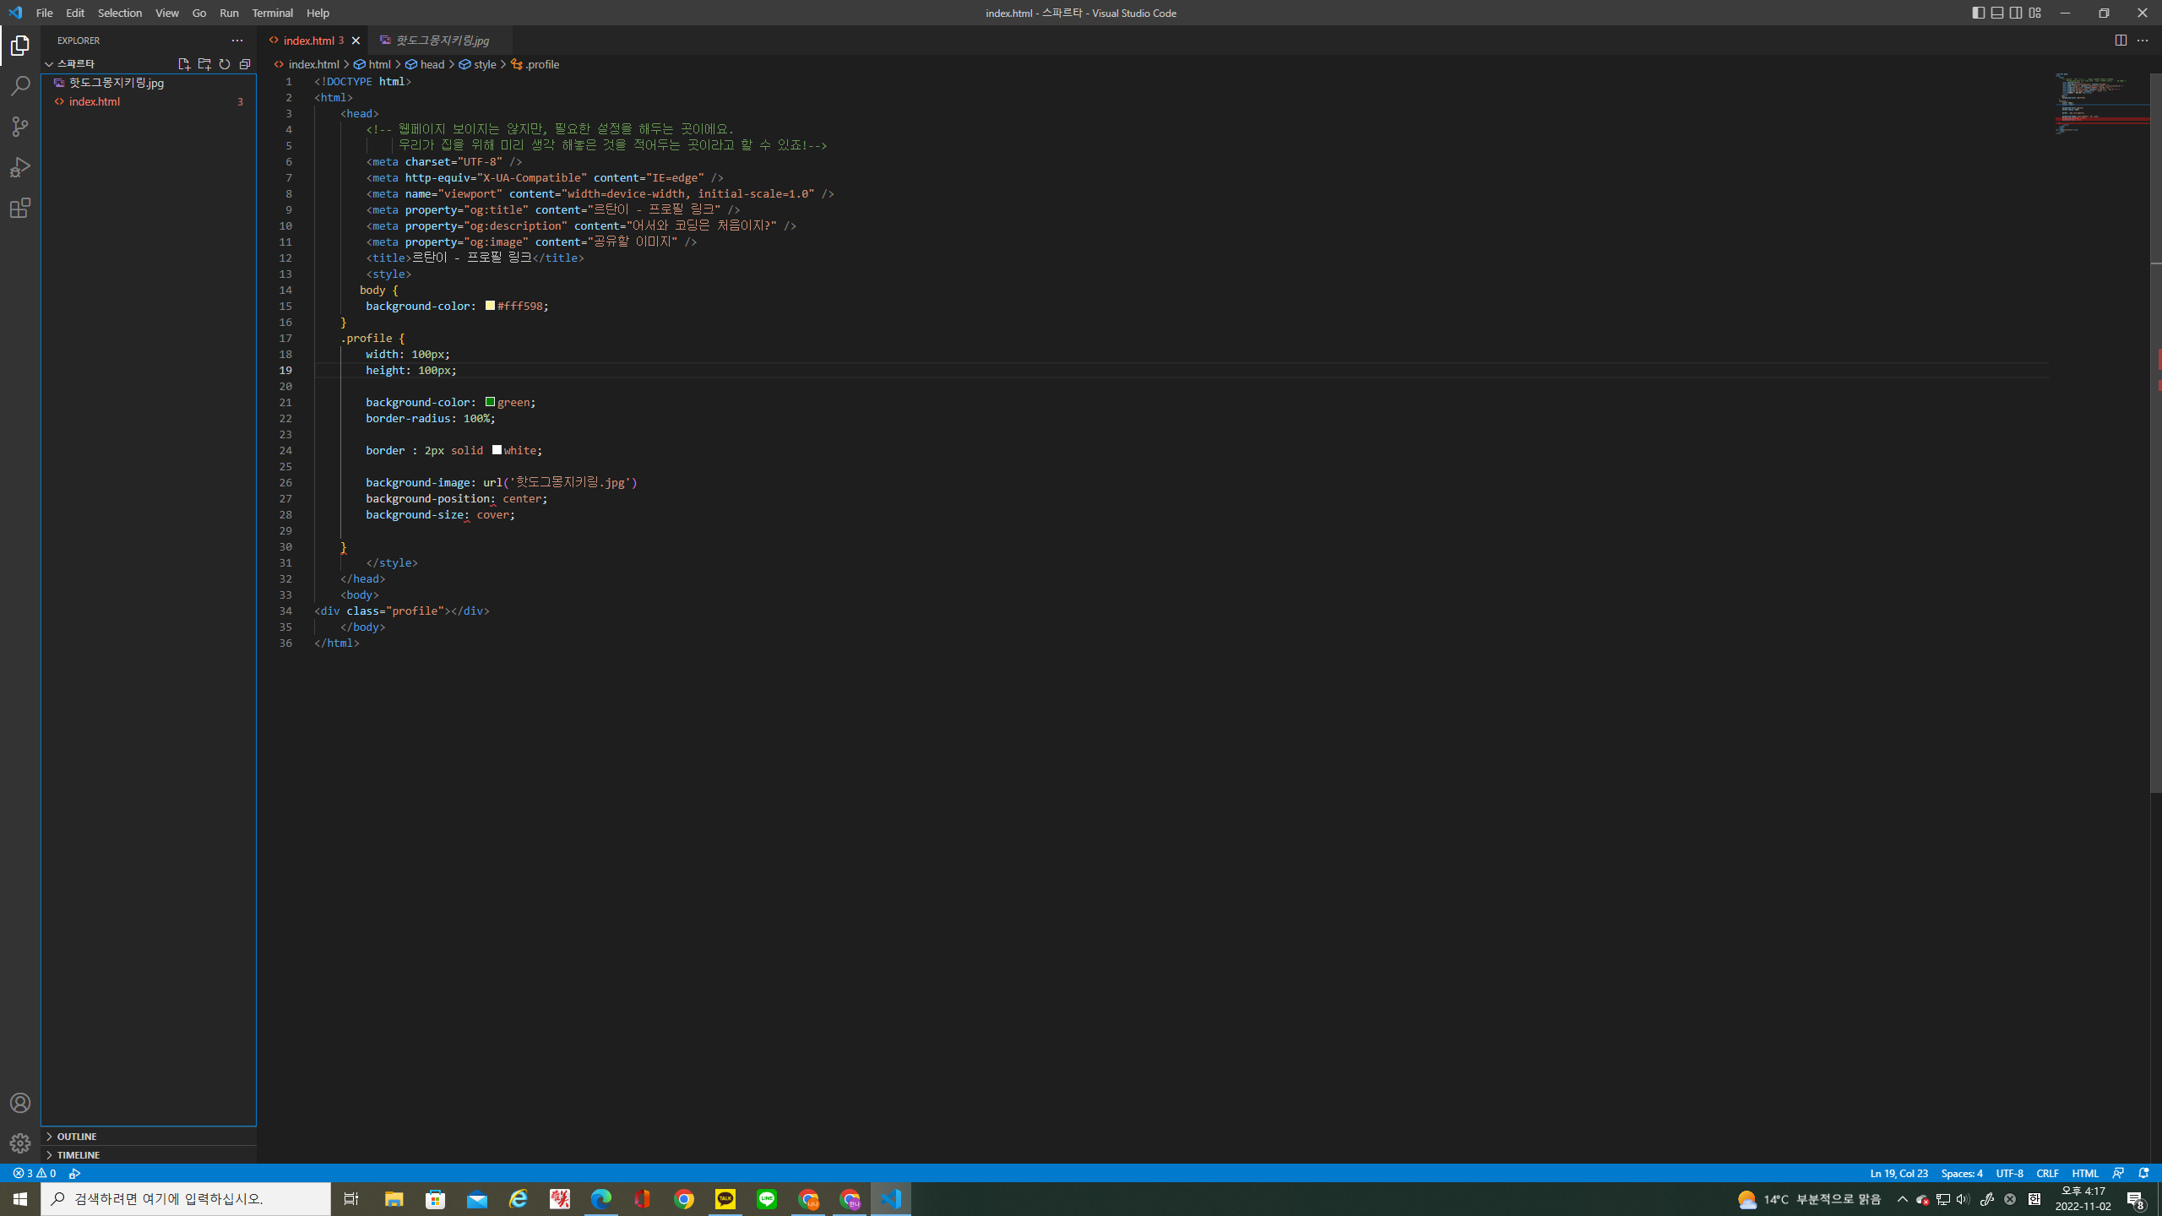The width and height of the screenshot is (2162, 1216).
Task: Toggle the bottom panel layout icon
Action: 1997,13
